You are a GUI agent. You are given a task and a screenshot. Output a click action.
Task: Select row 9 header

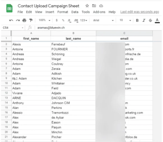[6, 78]
